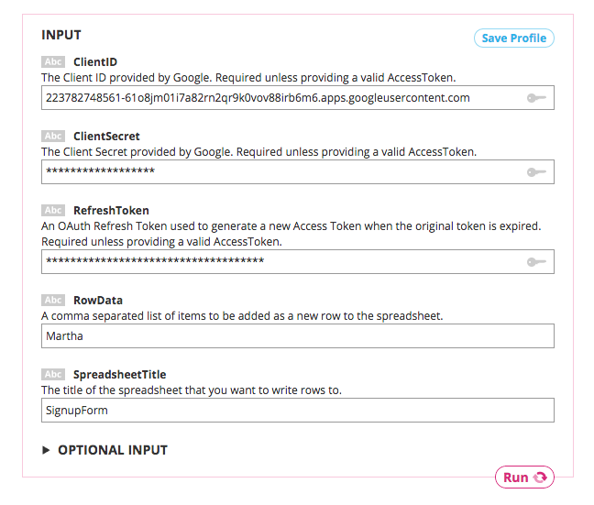594x505 pixels.
Task: Focus the ClientID text field
Action: [x=275, y=98]
